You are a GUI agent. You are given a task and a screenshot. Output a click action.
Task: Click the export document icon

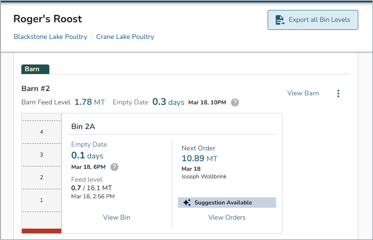point(280,20)
